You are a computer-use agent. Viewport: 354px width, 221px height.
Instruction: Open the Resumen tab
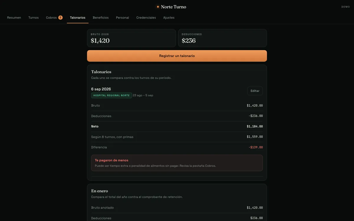[x=14, y=18]
